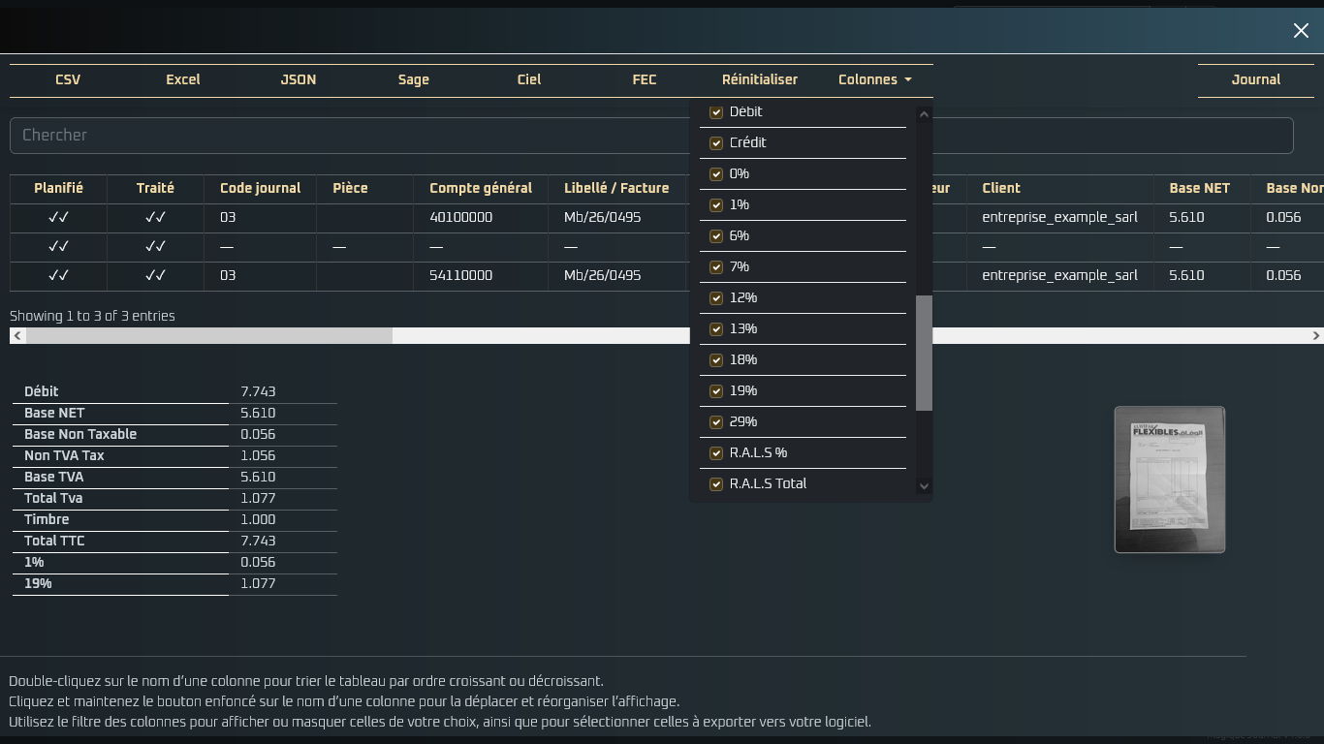Image resolution: width=1324 pixels, height=744 pixels.
Task: Click the Réinitialiser button
Action: (x=760, y=80)
